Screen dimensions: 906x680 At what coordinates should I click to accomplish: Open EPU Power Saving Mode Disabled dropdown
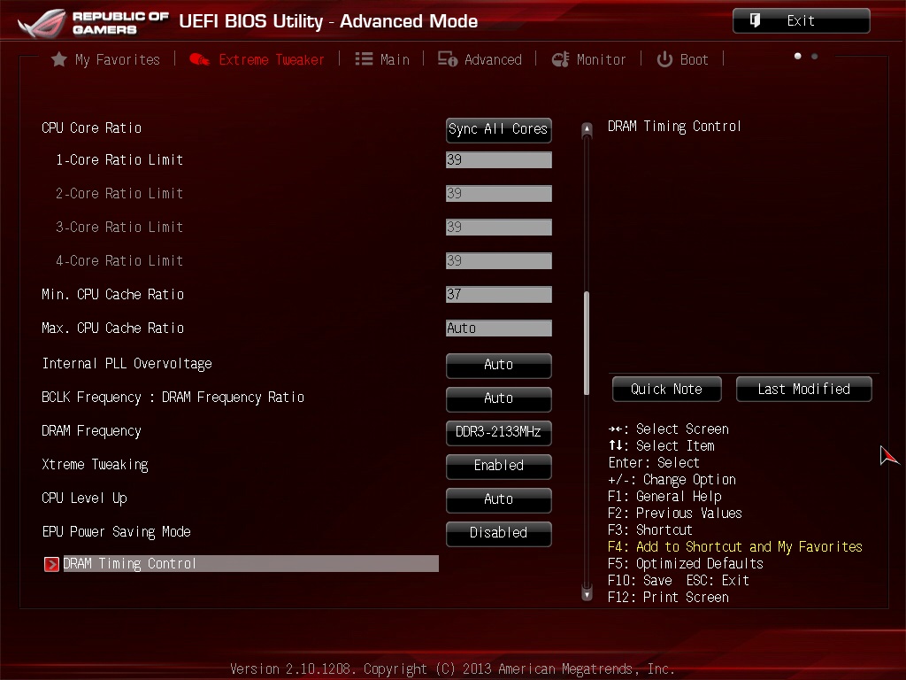point(499,532)
